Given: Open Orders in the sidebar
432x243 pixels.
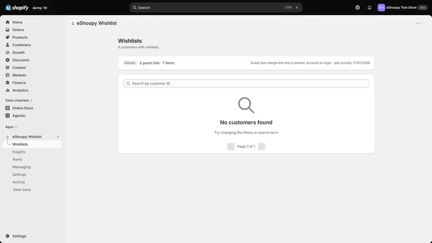Looking at the screenshot, I should [18, 30].
